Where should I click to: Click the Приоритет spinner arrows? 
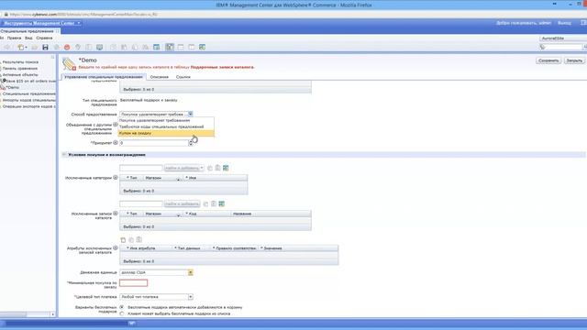coord(191,143)
